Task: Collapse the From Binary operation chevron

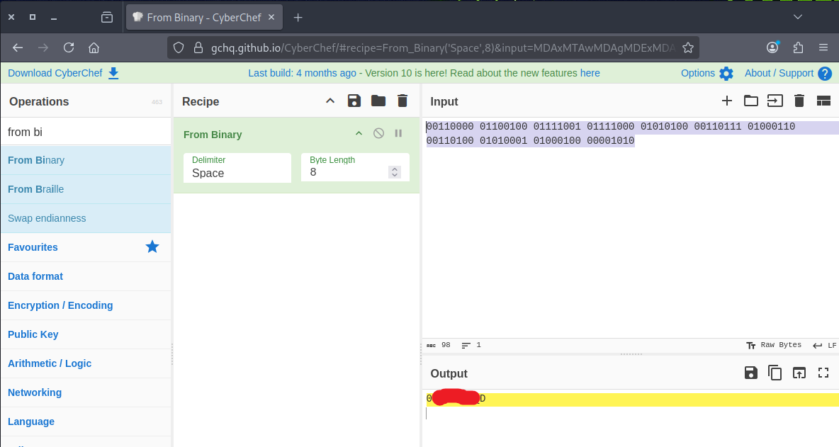Action: pos(359,134)
